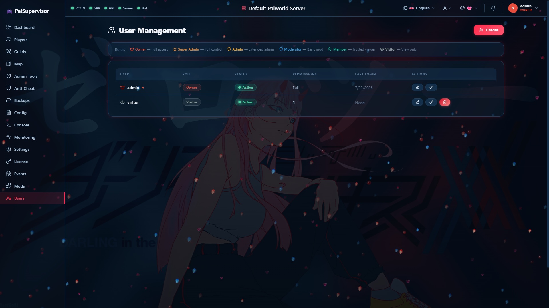
Task: Click the SAV status indicator
Action: point(95,8)
